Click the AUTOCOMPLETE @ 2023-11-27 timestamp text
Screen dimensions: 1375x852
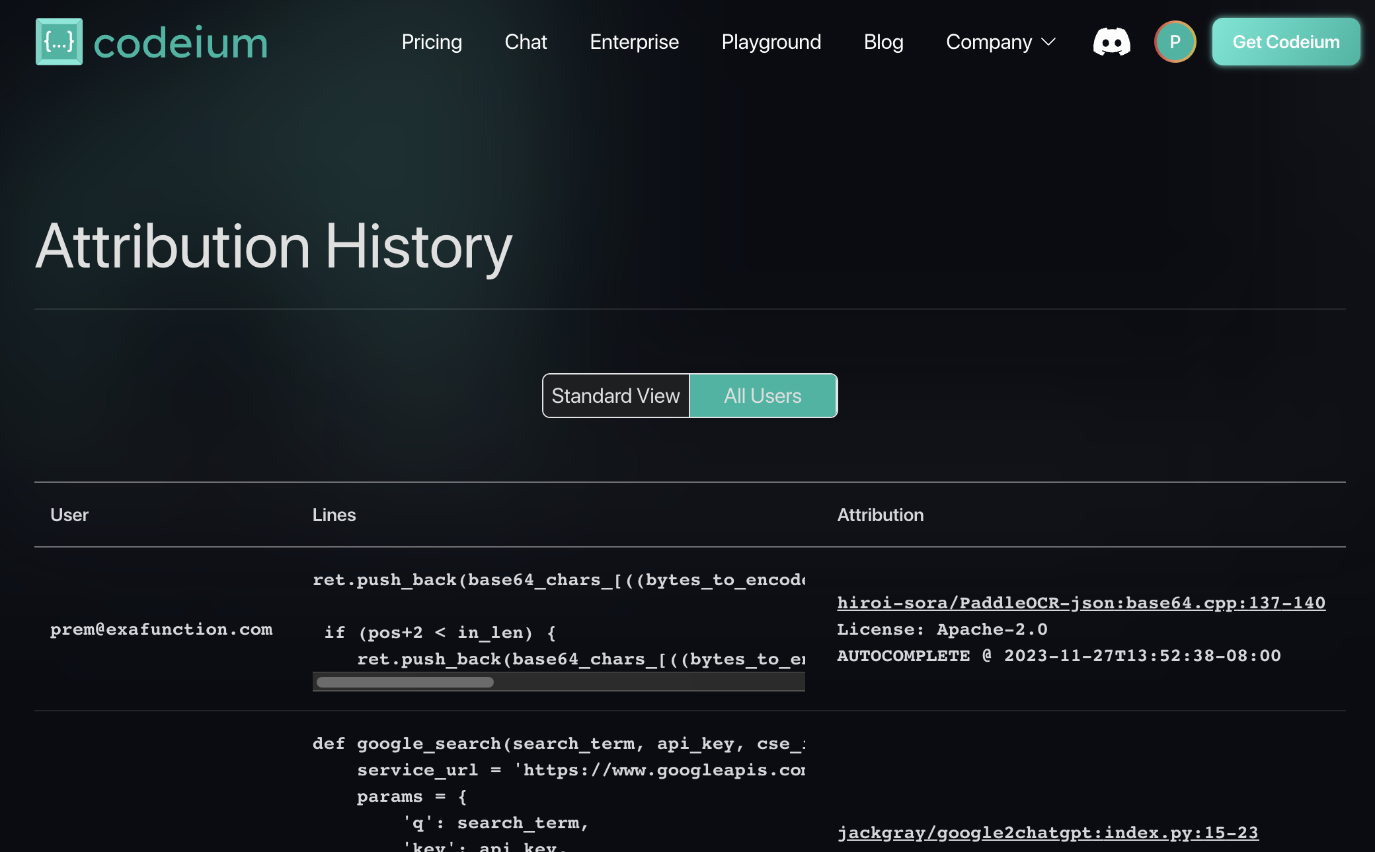coord(1059,655)
